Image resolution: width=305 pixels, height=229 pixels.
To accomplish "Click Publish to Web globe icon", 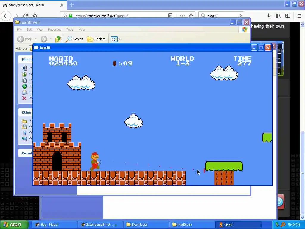I will 24,86.
